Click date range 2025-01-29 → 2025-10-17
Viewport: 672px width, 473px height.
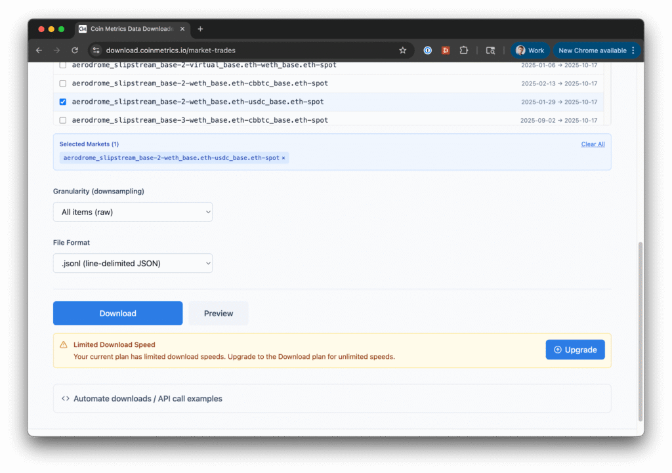click(x=559, y=102)
